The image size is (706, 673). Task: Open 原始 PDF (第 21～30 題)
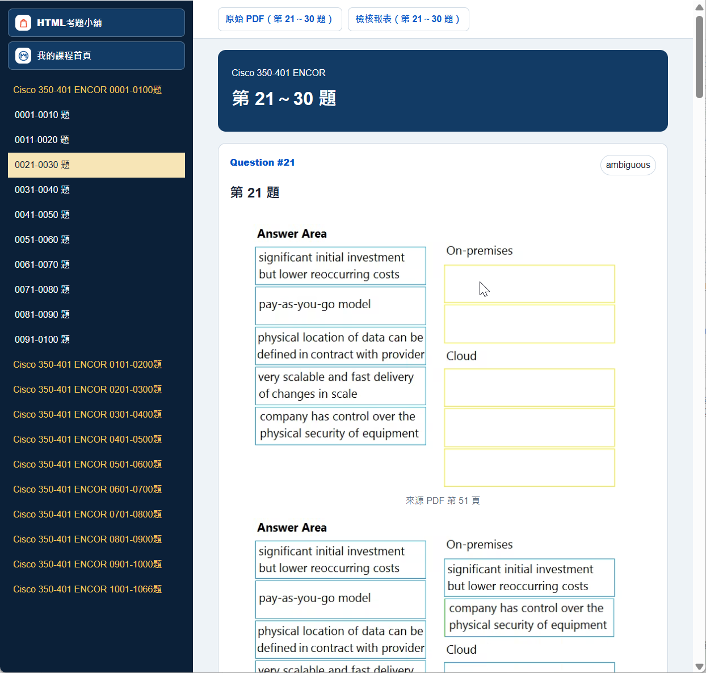[x=280, y=19]
